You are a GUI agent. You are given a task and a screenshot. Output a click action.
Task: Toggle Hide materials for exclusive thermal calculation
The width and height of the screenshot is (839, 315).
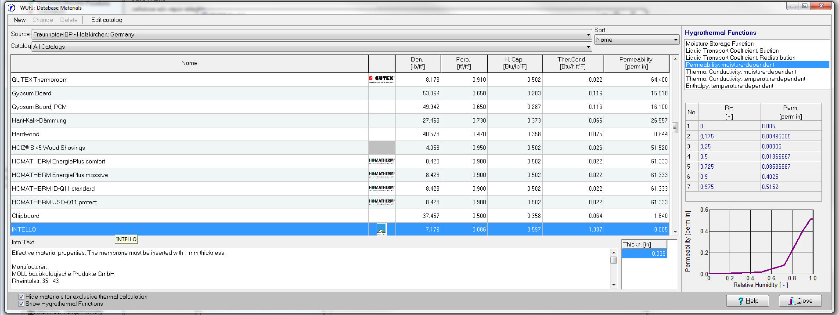(21, 297)
